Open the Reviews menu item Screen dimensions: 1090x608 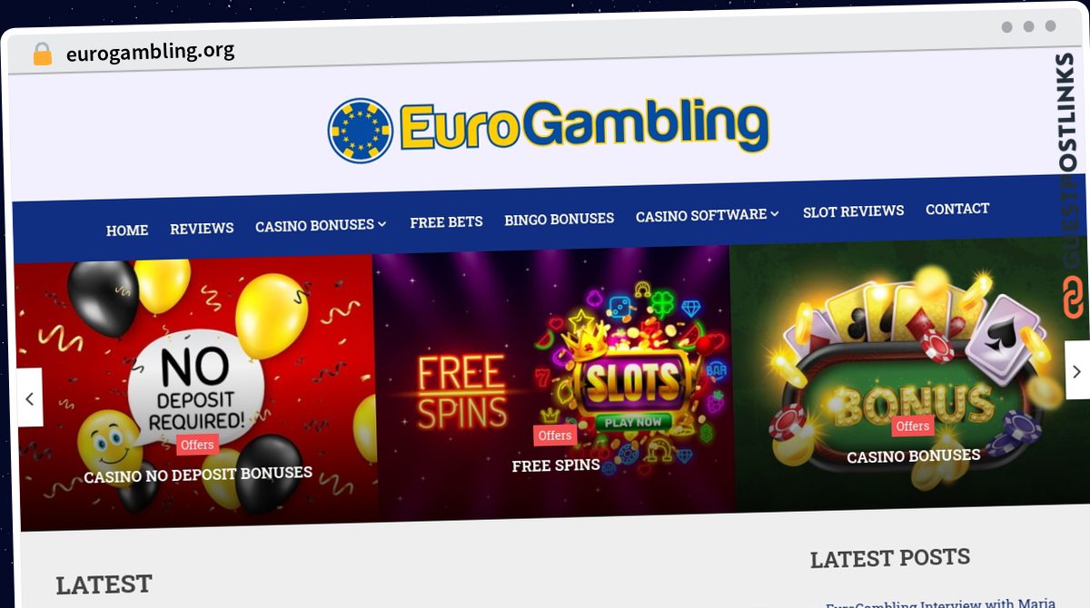pyautogui.click(x=202, y=229)
